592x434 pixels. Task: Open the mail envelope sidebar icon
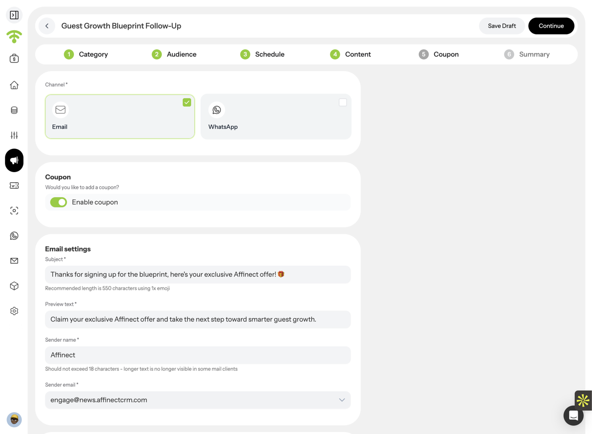pos(14,261)
